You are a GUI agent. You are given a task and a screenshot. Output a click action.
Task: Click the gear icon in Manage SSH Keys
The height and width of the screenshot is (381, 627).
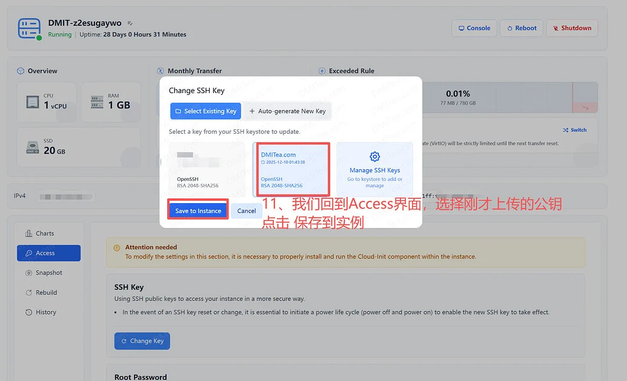pos(374,157)
